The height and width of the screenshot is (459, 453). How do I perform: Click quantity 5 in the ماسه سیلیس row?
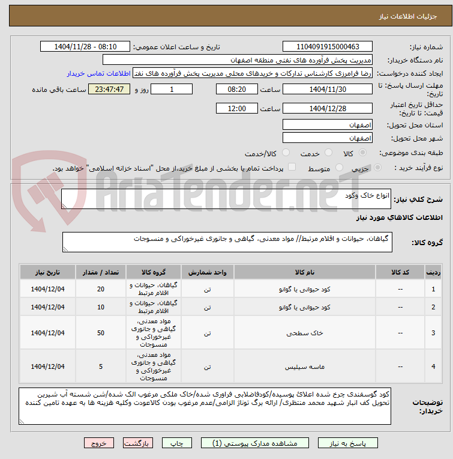(101, 366)
